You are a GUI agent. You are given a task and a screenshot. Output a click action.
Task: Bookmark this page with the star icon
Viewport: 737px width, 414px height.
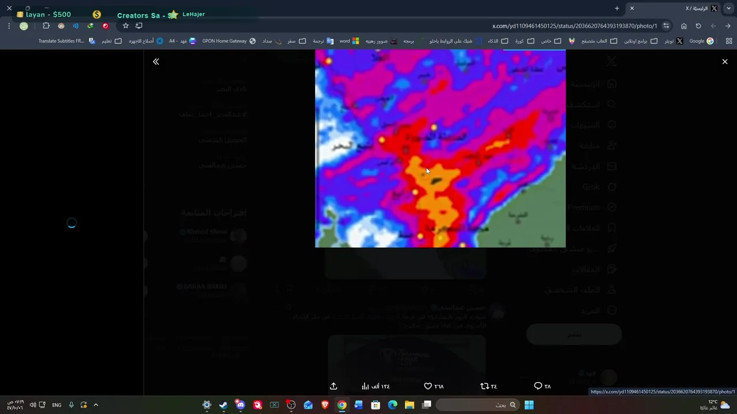[x=126, y=26]
